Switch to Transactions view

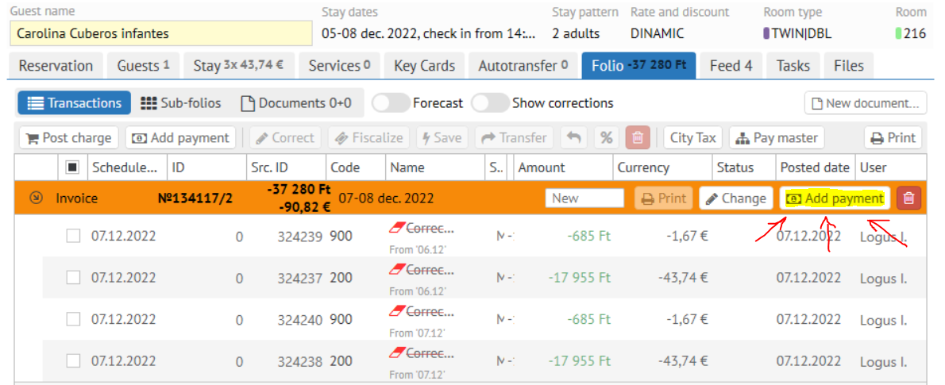(x=74, y=103)
